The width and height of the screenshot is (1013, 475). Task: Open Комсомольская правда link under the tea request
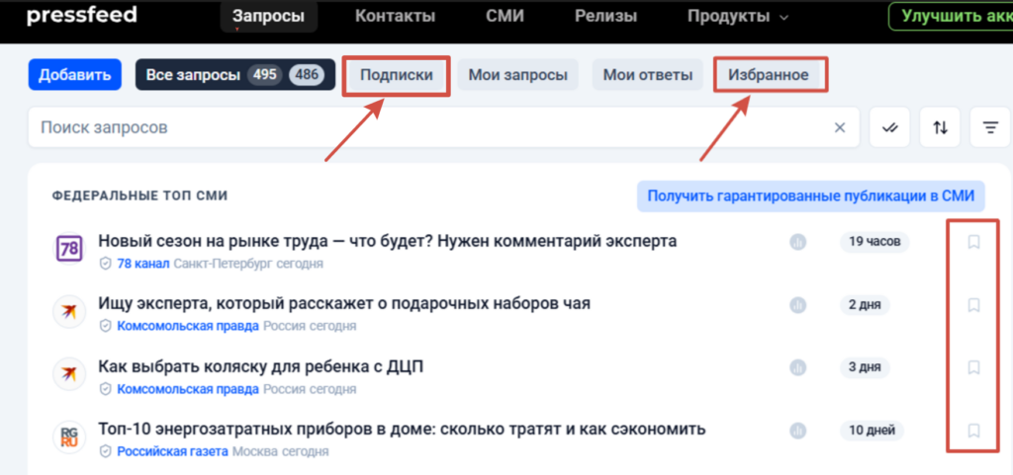click(x=188, y=326)
